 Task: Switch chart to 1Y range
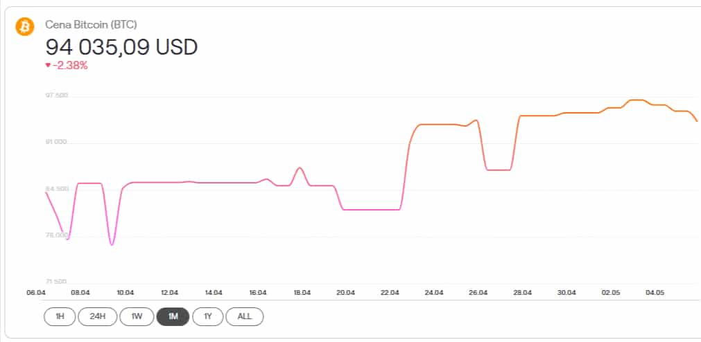(x=207, y=316)
